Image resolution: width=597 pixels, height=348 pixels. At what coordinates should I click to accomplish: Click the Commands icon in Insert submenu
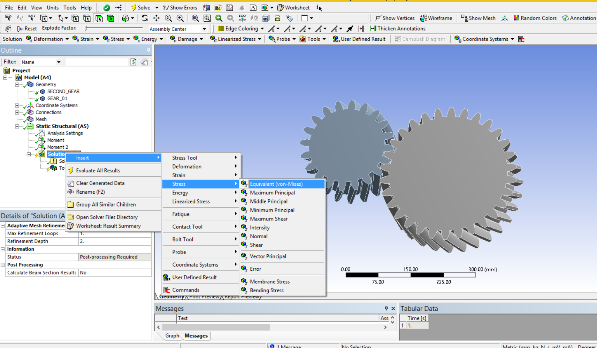(x=167, y=290)
